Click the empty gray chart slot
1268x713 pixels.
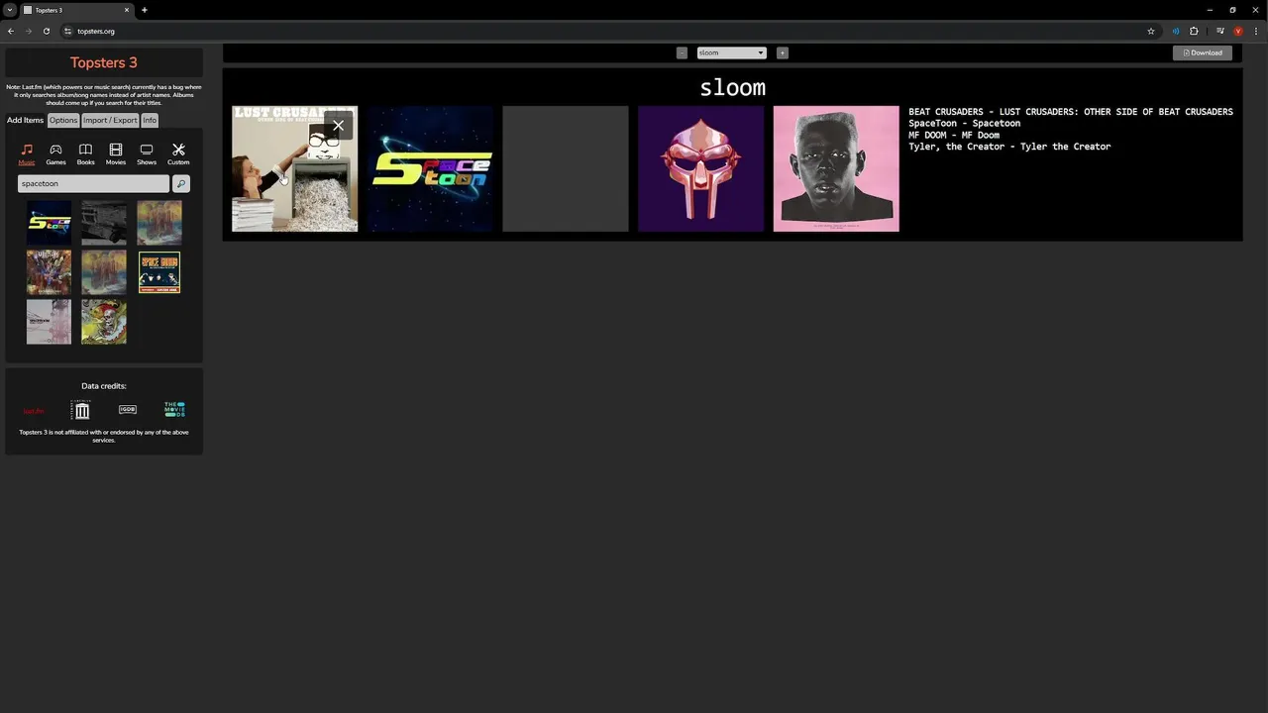(566, 168)
